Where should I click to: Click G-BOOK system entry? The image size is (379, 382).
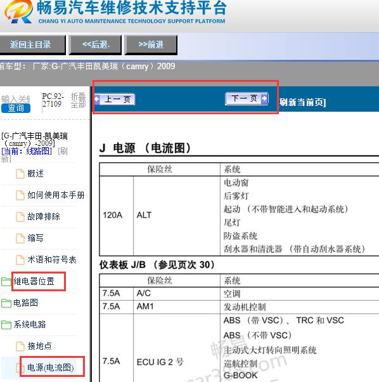pos(240,376)
